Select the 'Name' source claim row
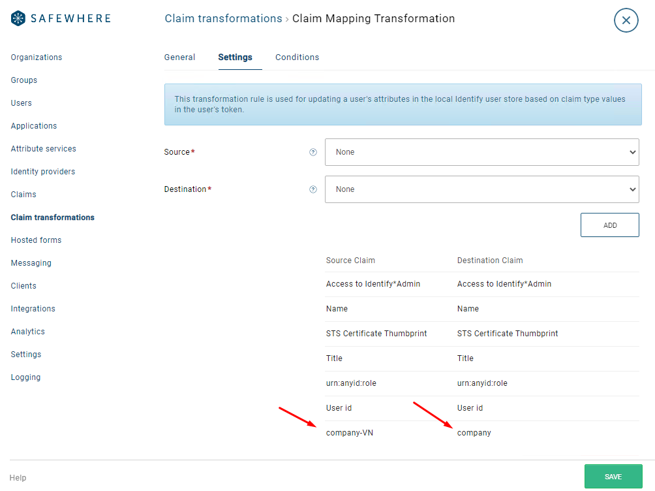The image size is (655, 491). [337, 309]
